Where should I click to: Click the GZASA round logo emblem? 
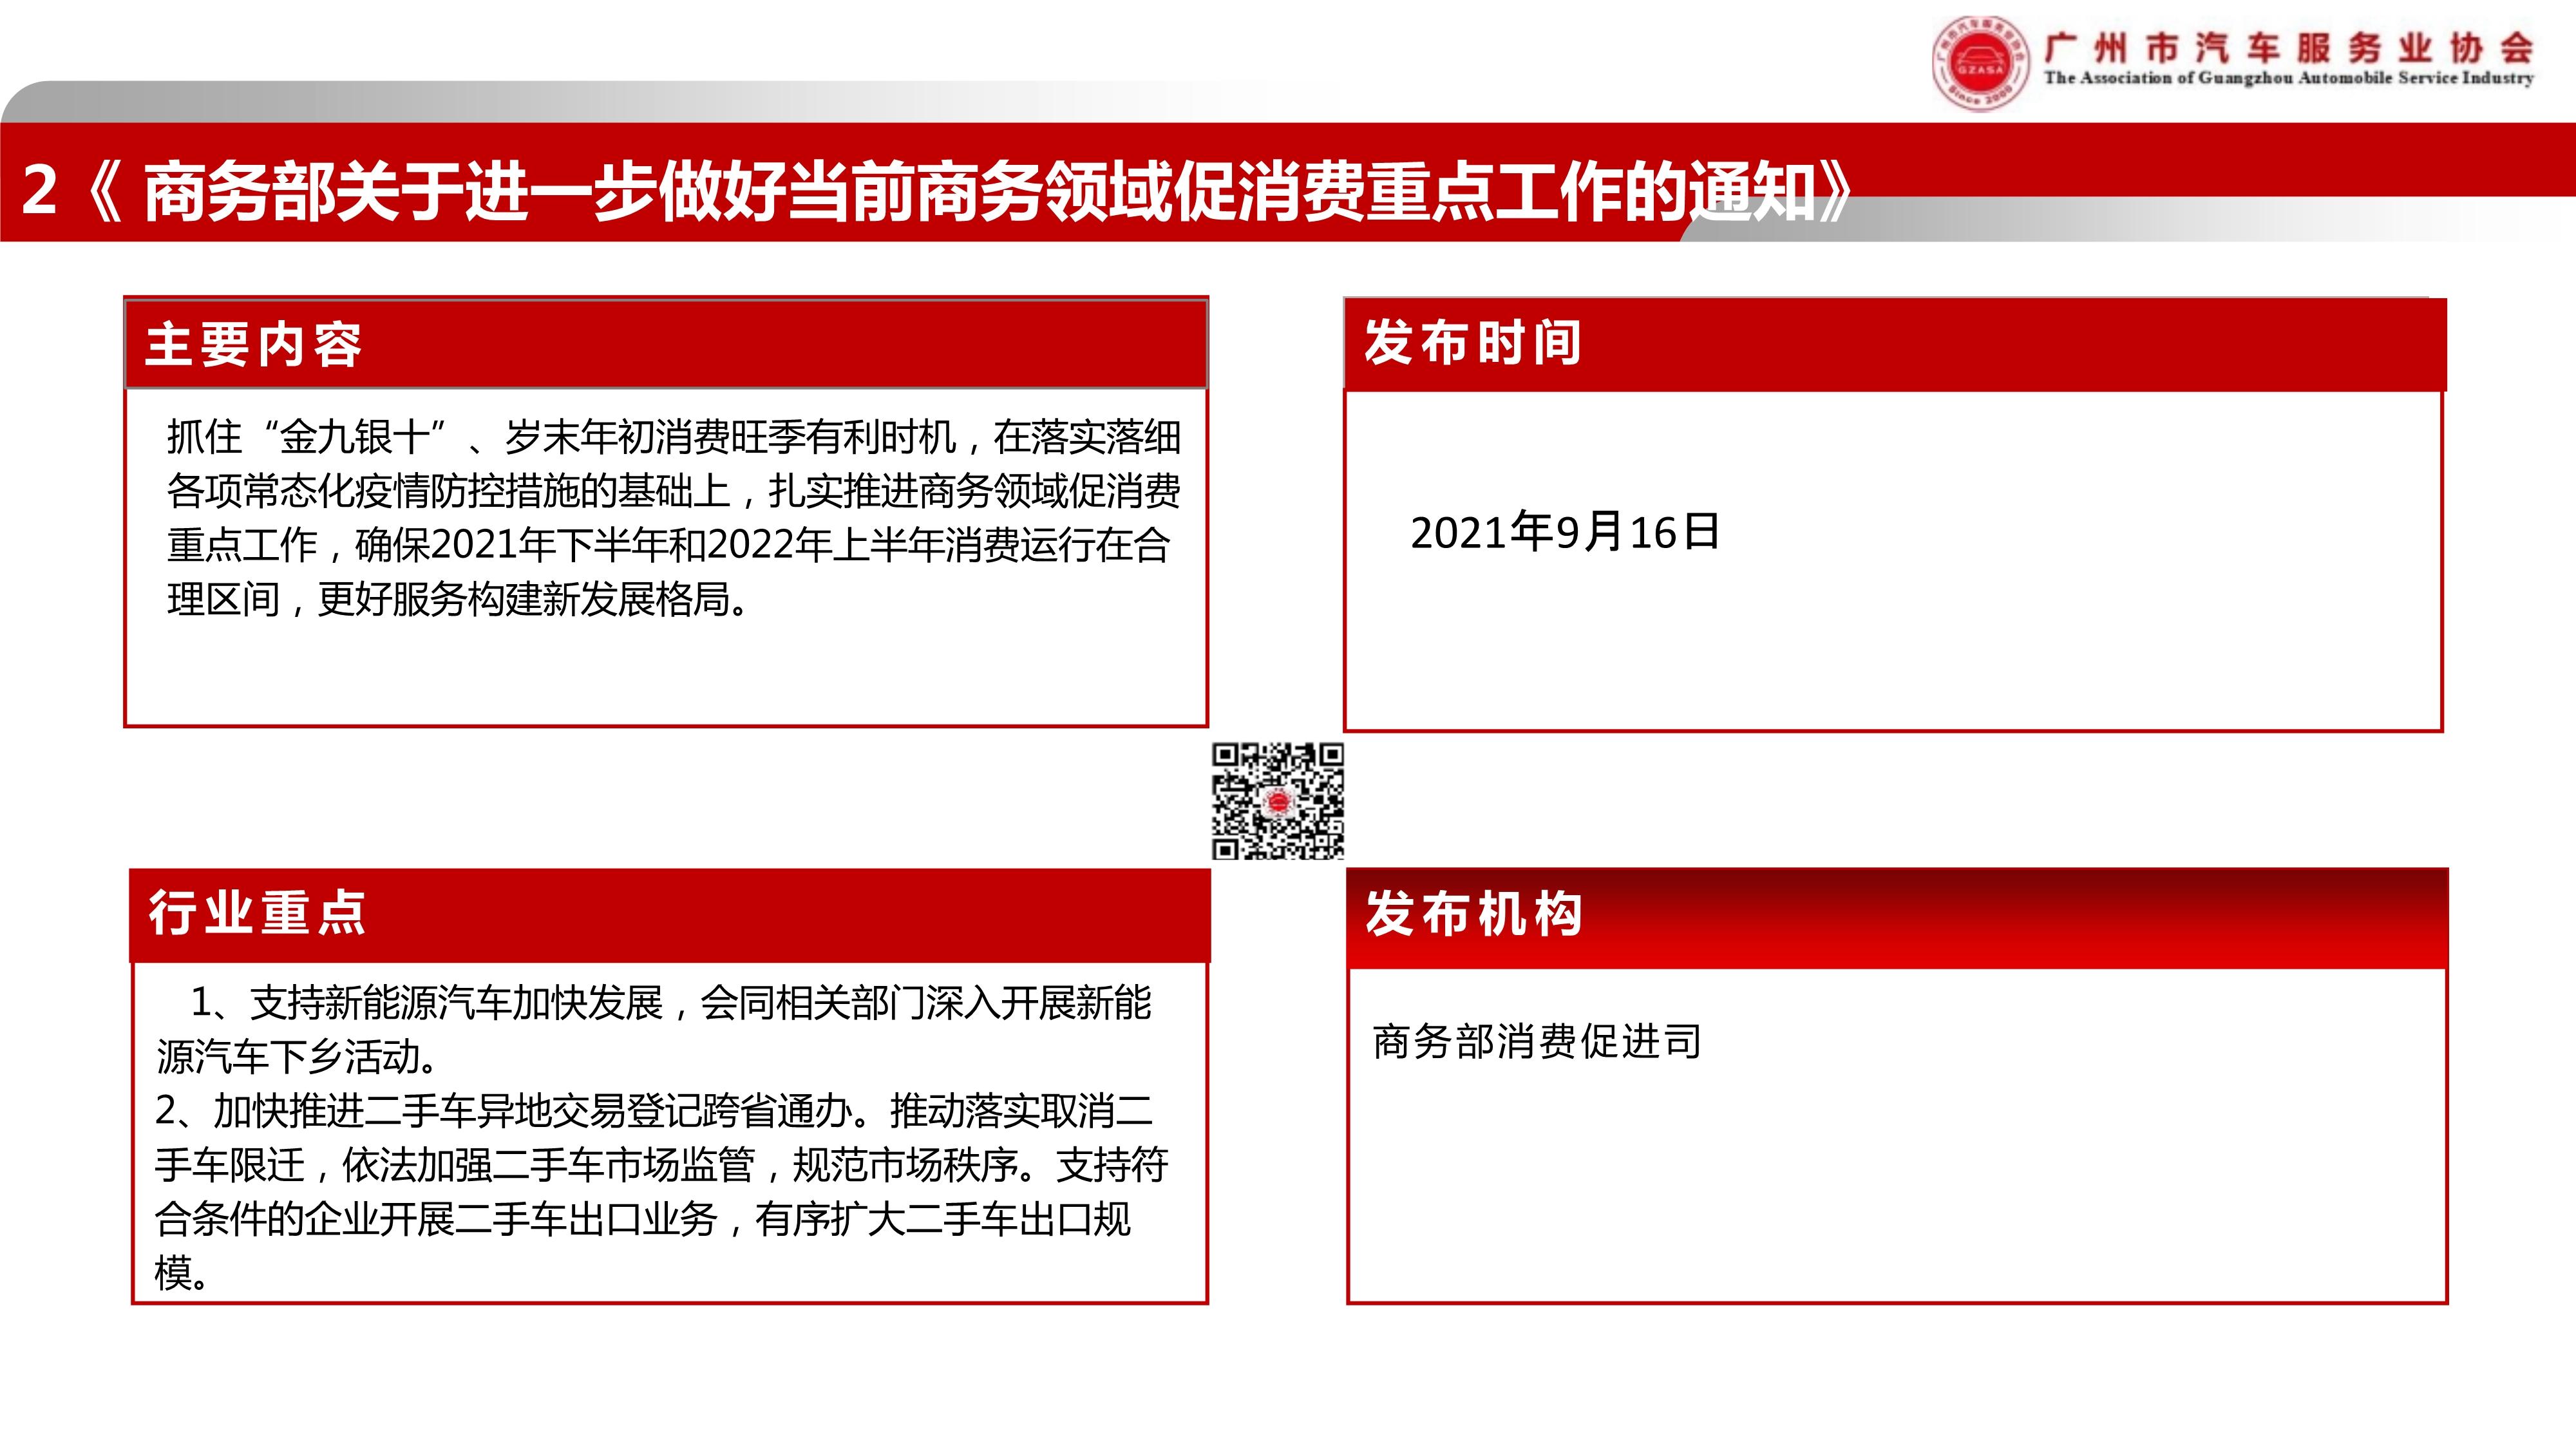pos(1981,63)
